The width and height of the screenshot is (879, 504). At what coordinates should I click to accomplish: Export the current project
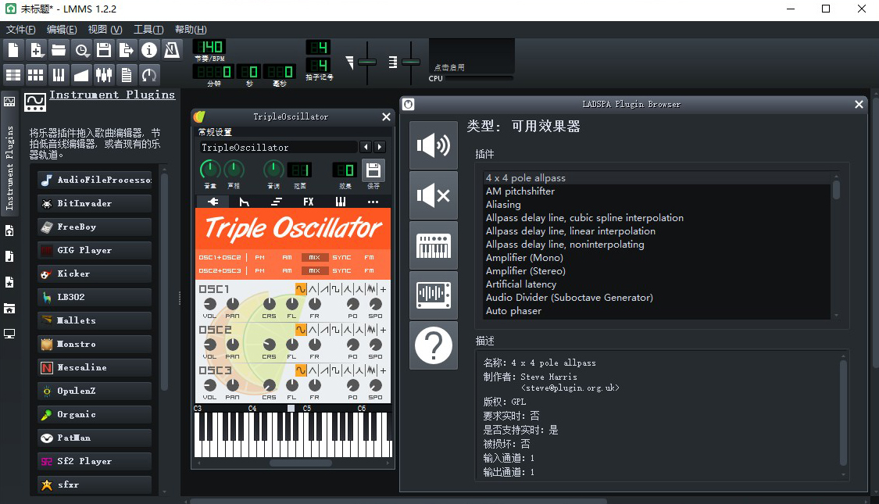click(x=126, y=51)
